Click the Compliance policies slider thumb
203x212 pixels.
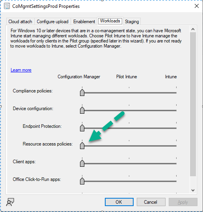(x=82, y=92)
